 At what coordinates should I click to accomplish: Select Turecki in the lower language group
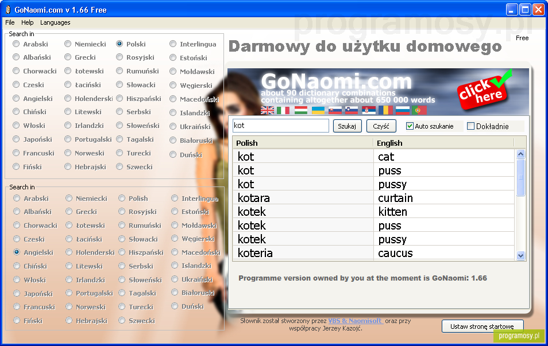click(x=122, y=307)
